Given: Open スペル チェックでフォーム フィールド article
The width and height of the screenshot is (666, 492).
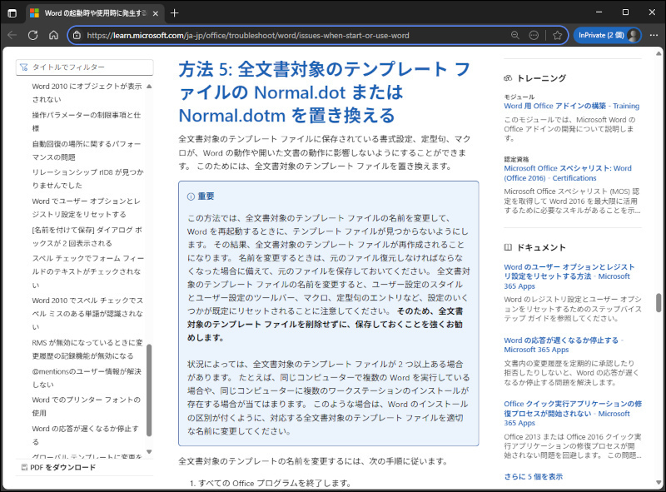Looking at the screenshot, I should coord(87,271).
